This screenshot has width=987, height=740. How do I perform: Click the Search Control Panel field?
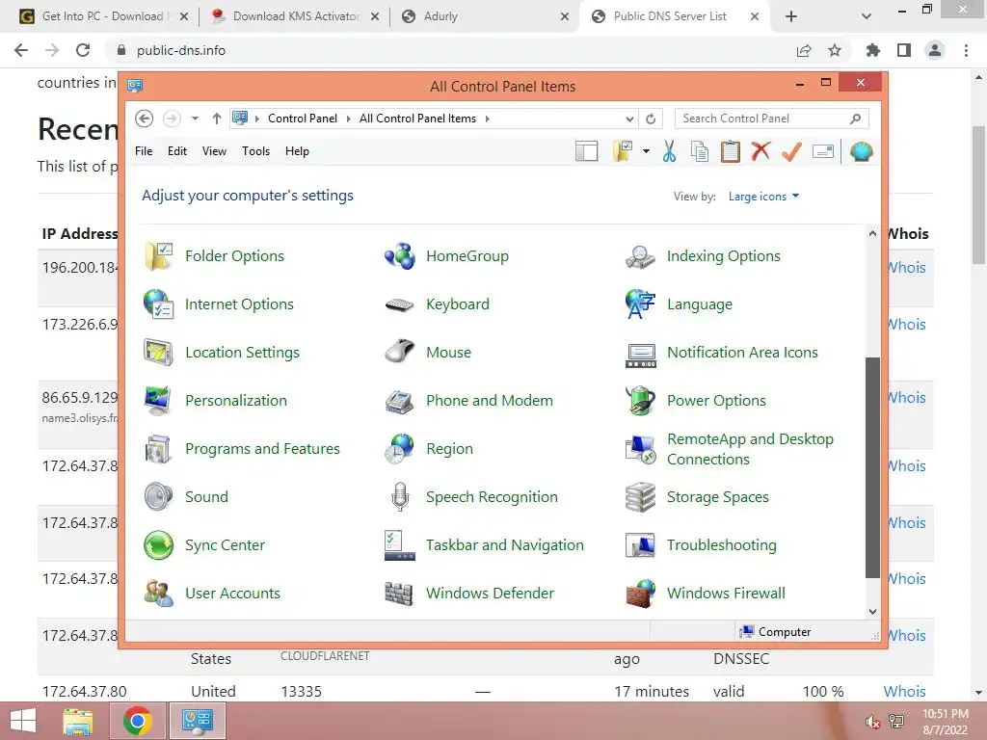click(772, 119)
